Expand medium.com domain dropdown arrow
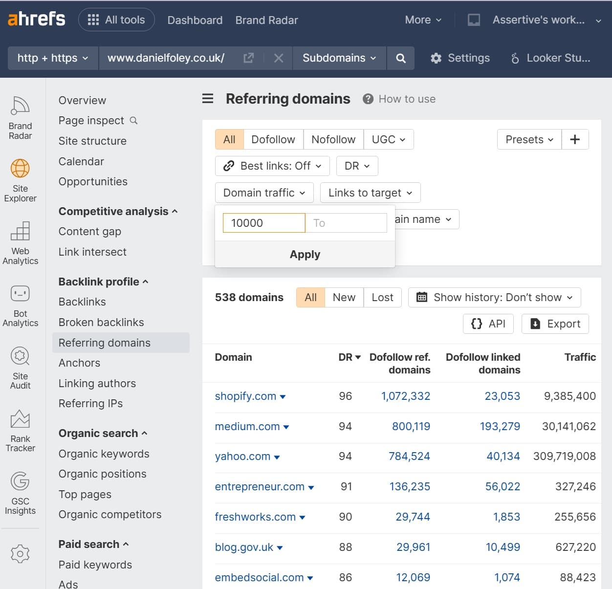The width and height of the screenshot is (612, 589). click(x=286, y=427)
